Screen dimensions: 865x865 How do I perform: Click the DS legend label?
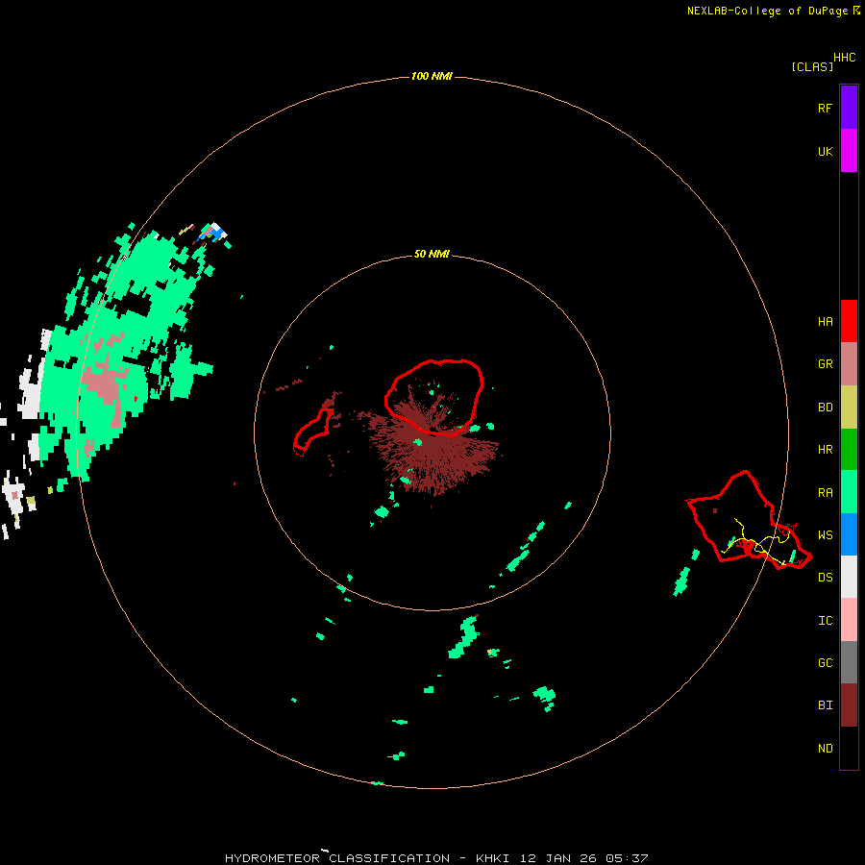tap(825, 578)
